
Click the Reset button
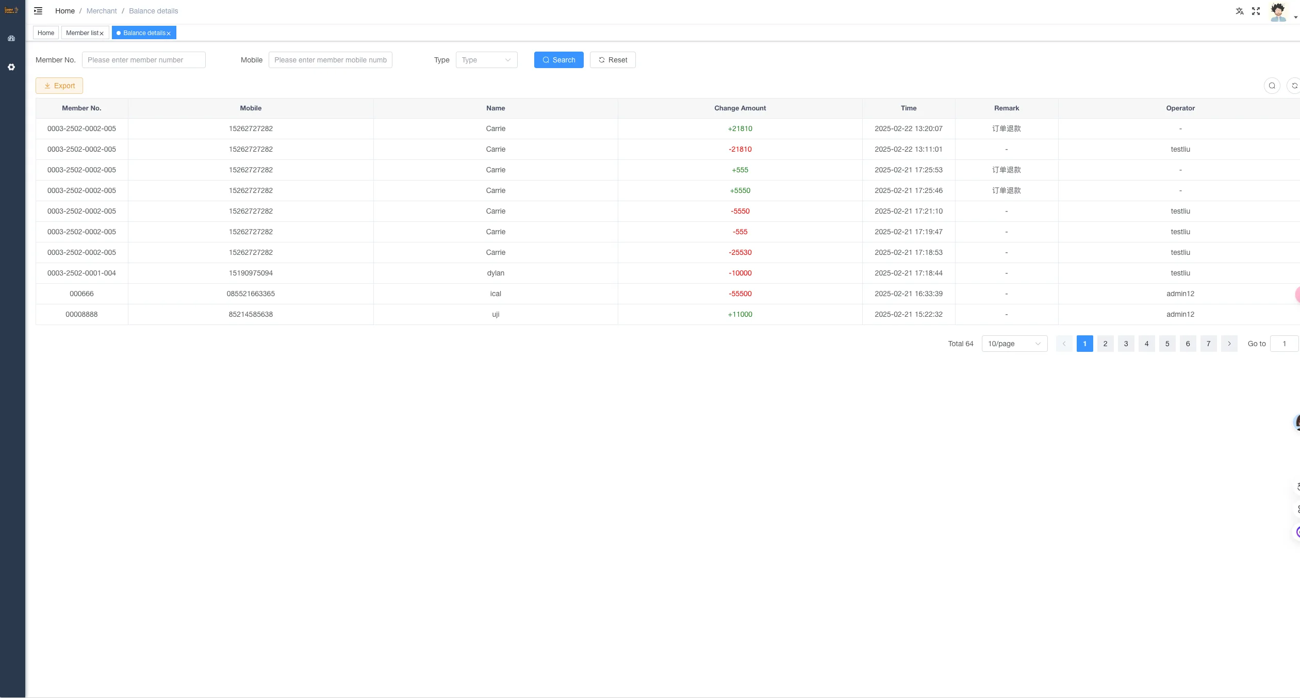point(613,60)
